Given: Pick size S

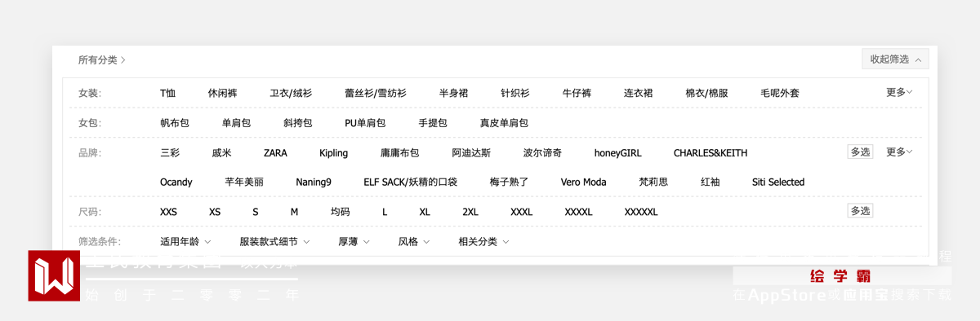Looking at the screenshot, I should 256,212.
